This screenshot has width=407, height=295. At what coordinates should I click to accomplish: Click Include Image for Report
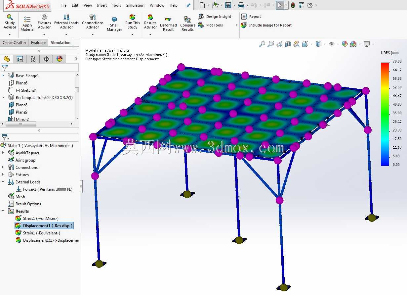(x=266, y=25)
